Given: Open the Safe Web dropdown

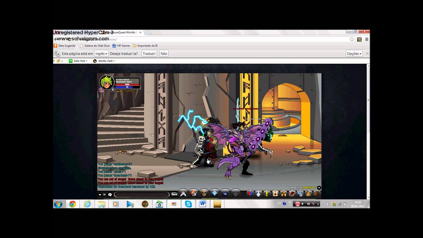Looking at the screenshot, I should pos(78,61).
